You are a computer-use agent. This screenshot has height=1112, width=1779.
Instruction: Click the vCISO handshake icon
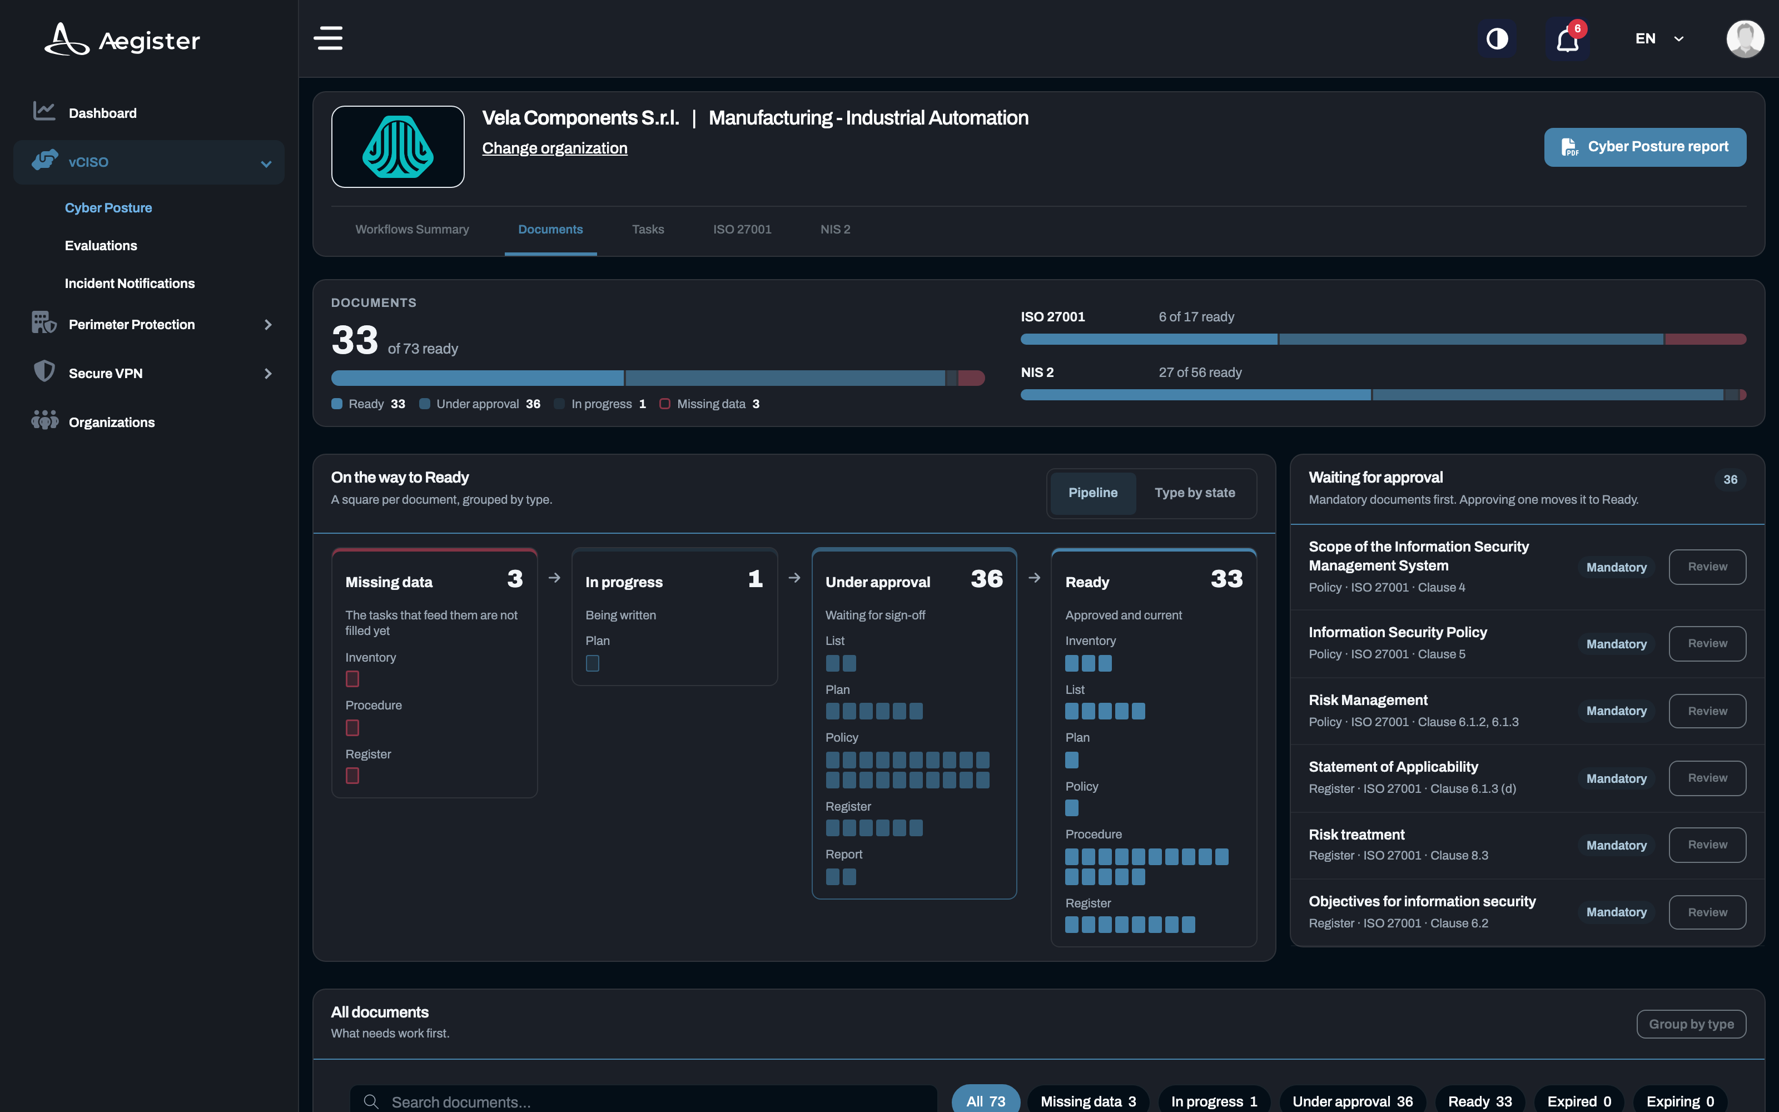(x=45, y=160)
